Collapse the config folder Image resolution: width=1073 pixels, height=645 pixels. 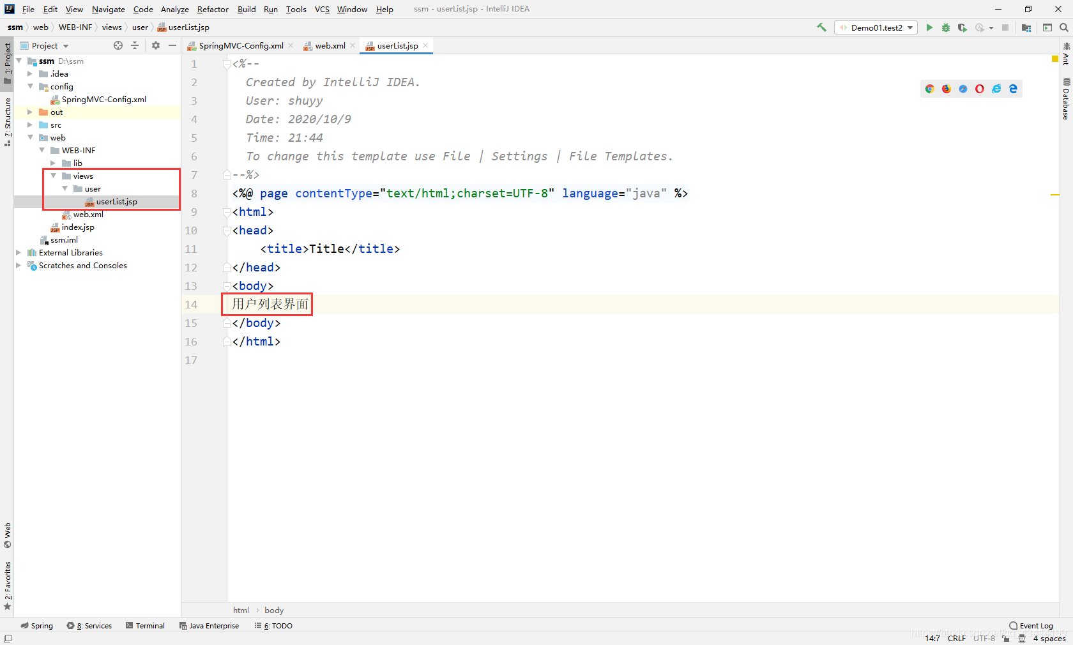tap(30, 86)
